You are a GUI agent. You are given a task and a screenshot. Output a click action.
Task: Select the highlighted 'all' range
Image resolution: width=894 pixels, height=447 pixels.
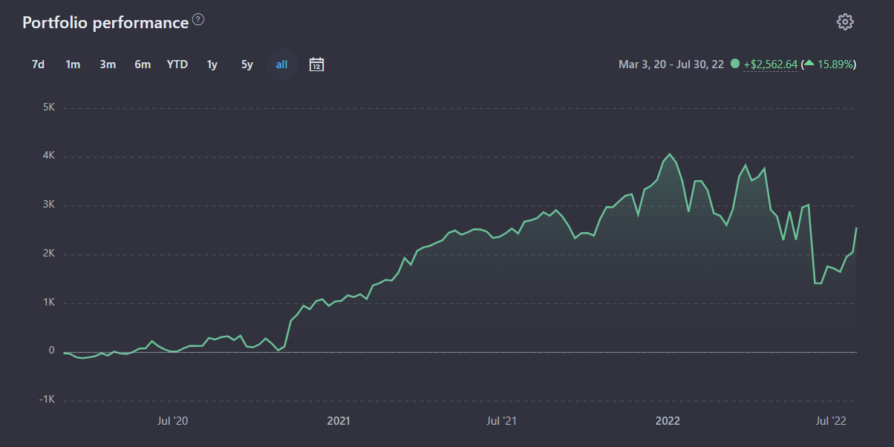281,64
